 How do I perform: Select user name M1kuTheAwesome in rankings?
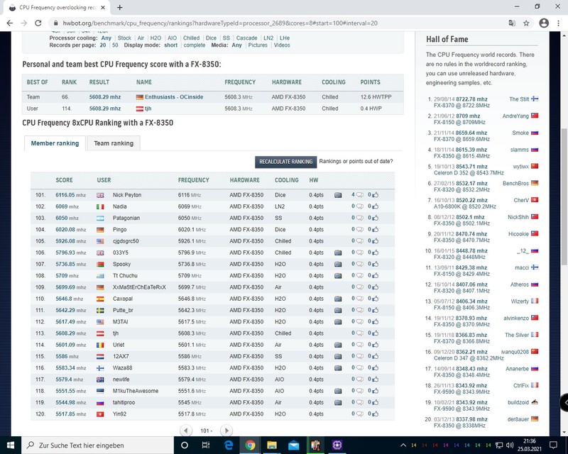136,391
